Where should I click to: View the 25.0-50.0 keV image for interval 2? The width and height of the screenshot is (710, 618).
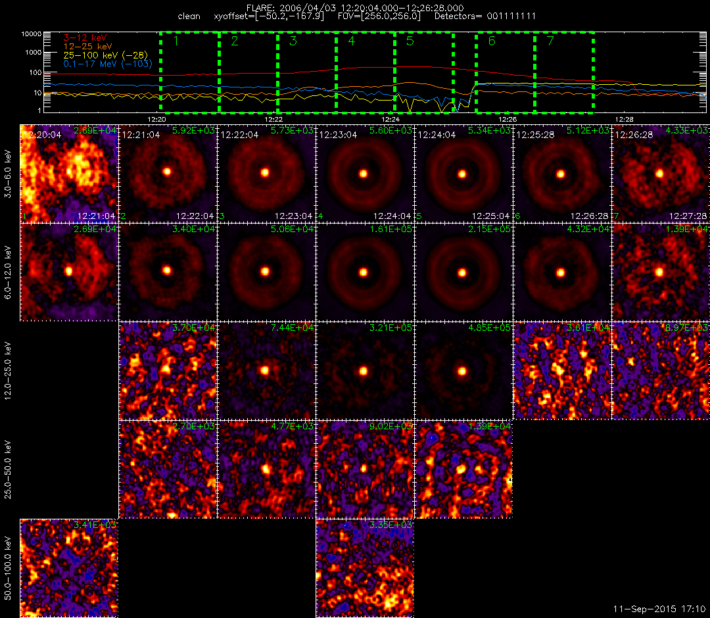(168, 469)
